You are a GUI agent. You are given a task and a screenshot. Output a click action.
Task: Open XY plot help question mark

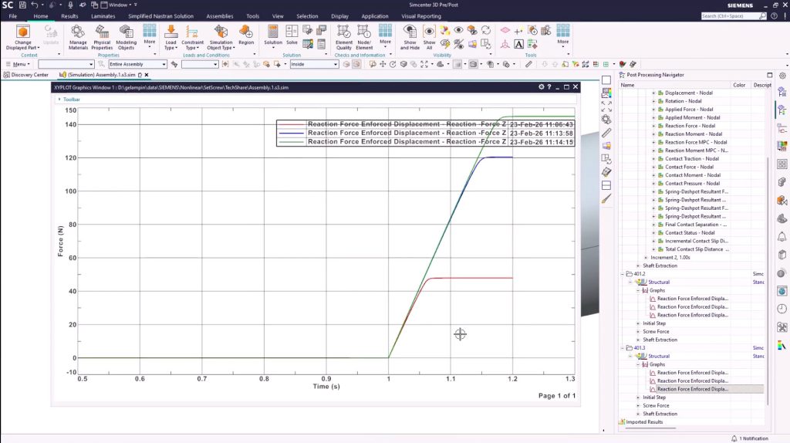[549, 87]
